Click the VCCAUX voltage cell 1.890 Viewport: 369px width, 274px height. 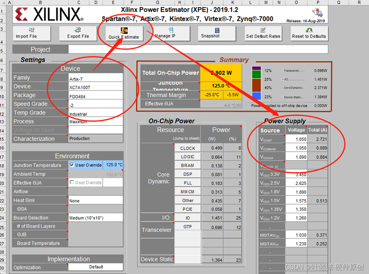[x=296, y=157]
